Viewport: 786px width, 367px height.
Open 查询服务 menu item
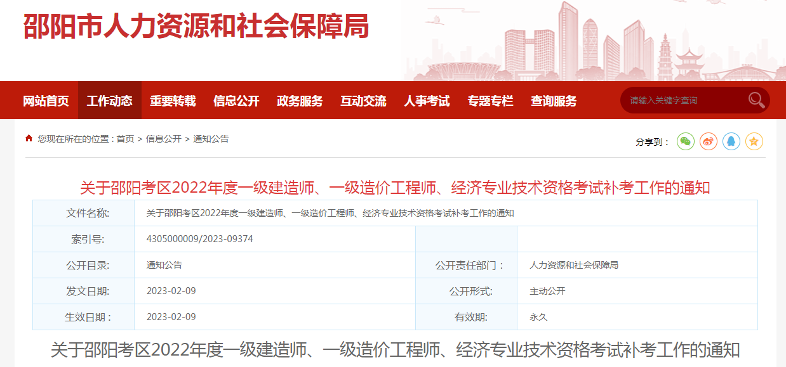coord(554,101)
